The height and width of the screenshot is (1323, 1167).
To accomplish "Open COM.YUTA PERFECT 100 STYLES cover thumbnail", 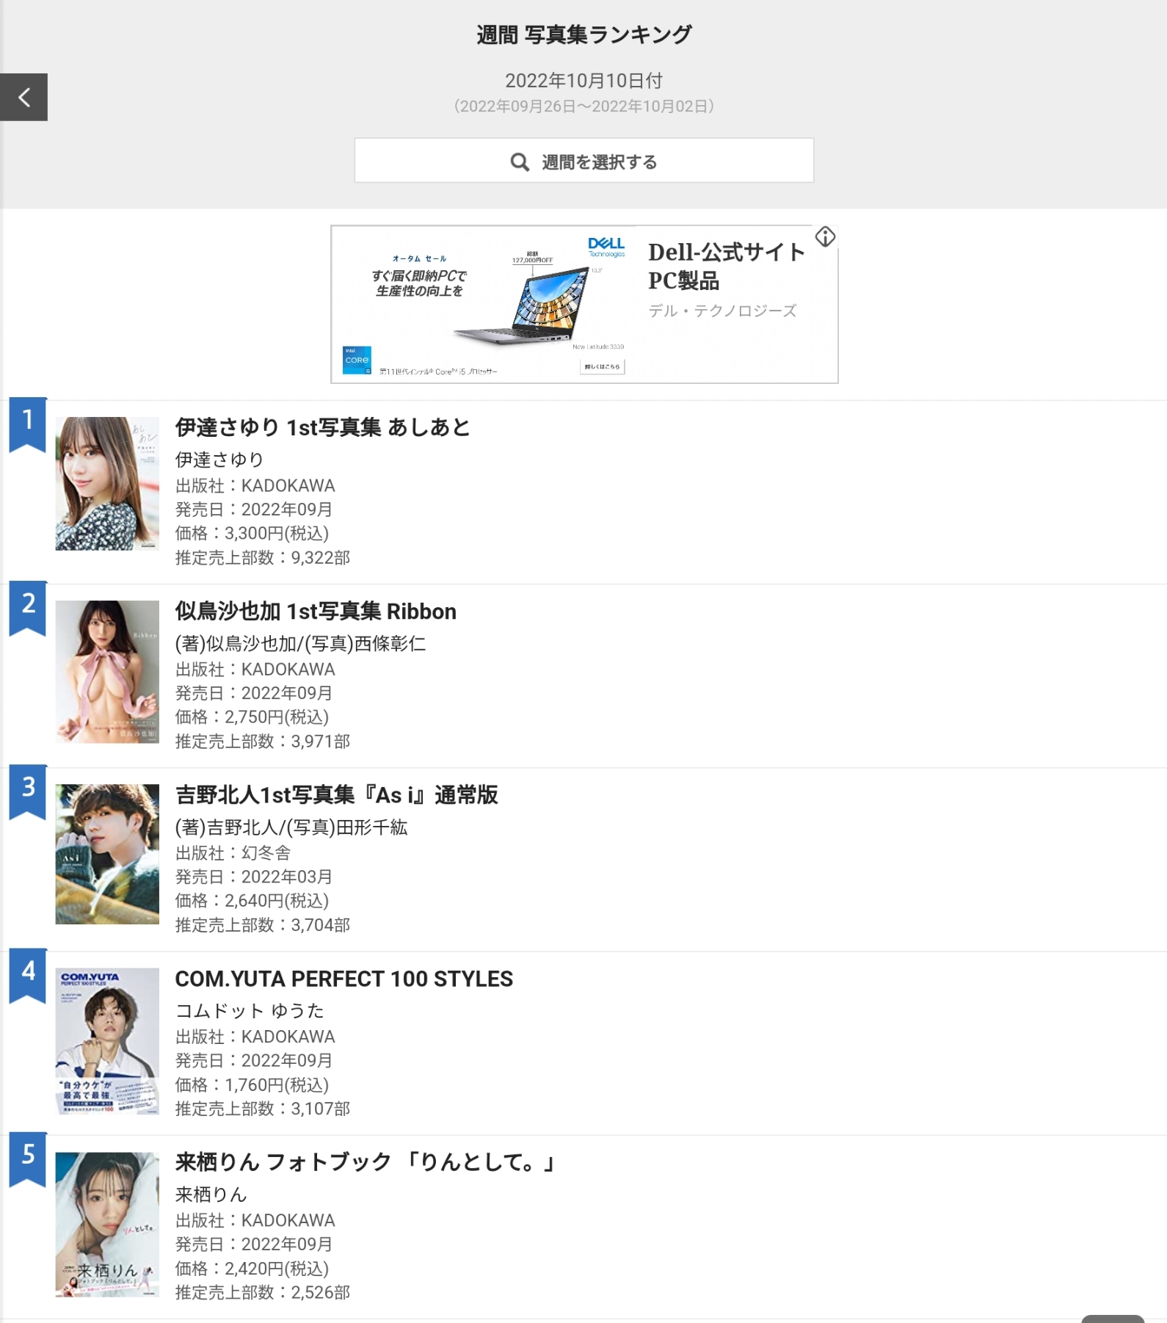I will [x=107, y=1041].
